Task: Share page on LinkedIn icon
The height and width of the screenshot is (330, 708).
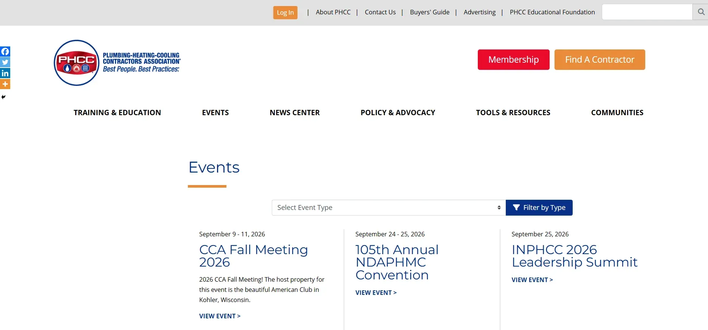Action: [5, 73]
